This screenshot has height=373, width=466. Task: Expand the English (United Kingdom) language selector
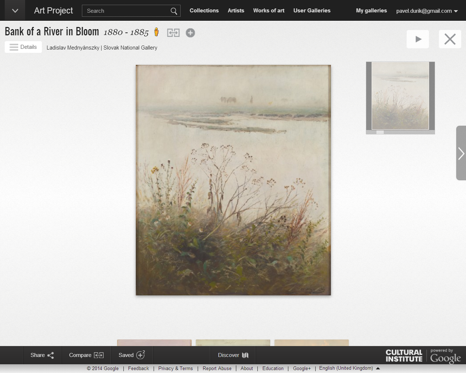[349, 368]
